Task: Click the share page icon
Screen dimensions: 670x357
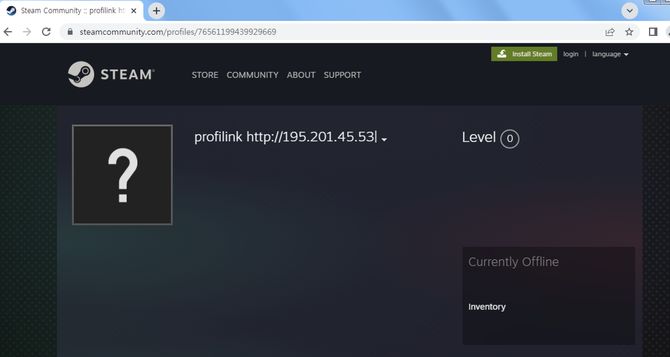Action: 610,32
